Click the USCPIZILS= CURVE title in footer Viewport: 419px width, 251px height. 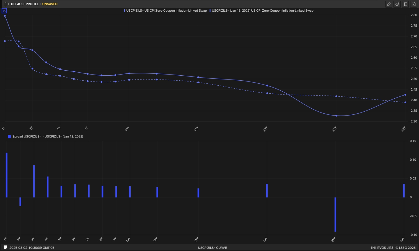(x=212, y=248)
